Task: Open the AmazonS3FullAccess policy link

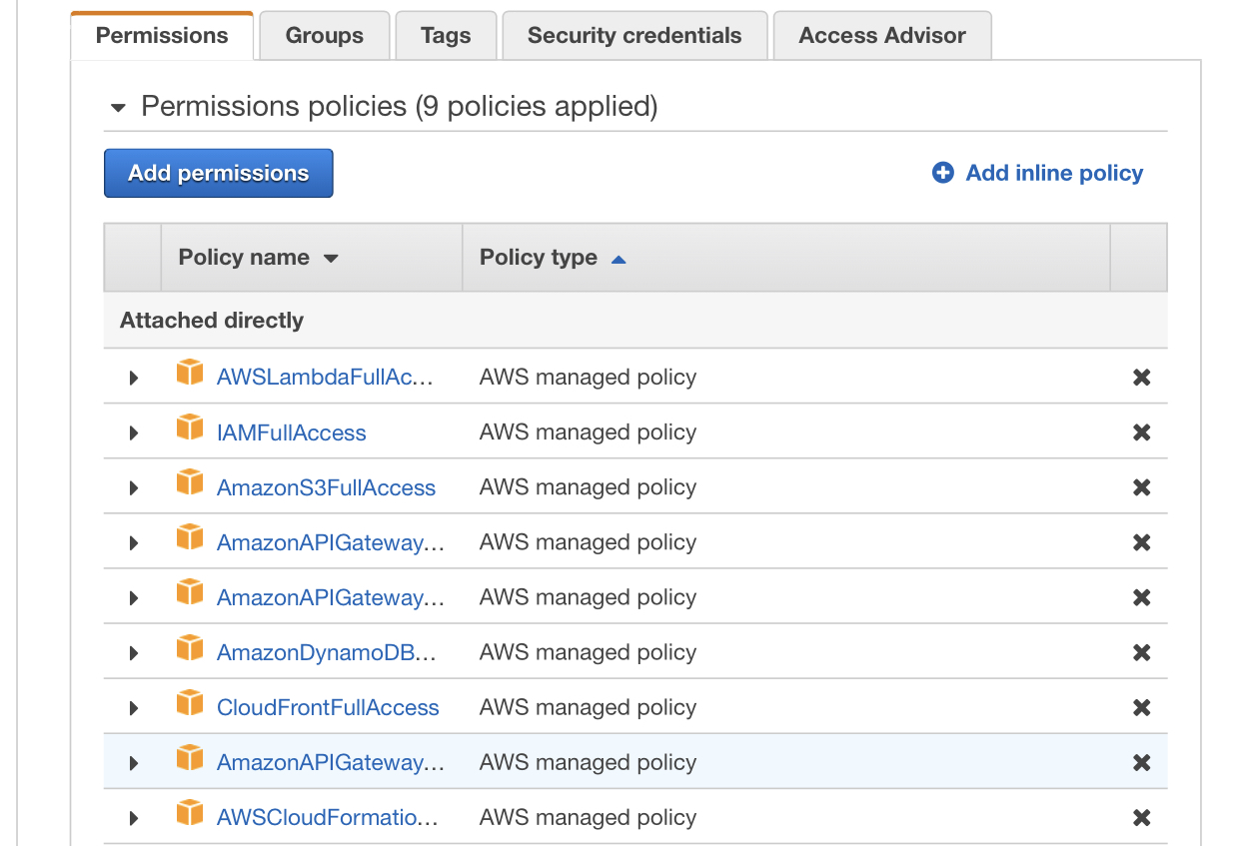Action: pyautogui.click(x=326, y=487)
